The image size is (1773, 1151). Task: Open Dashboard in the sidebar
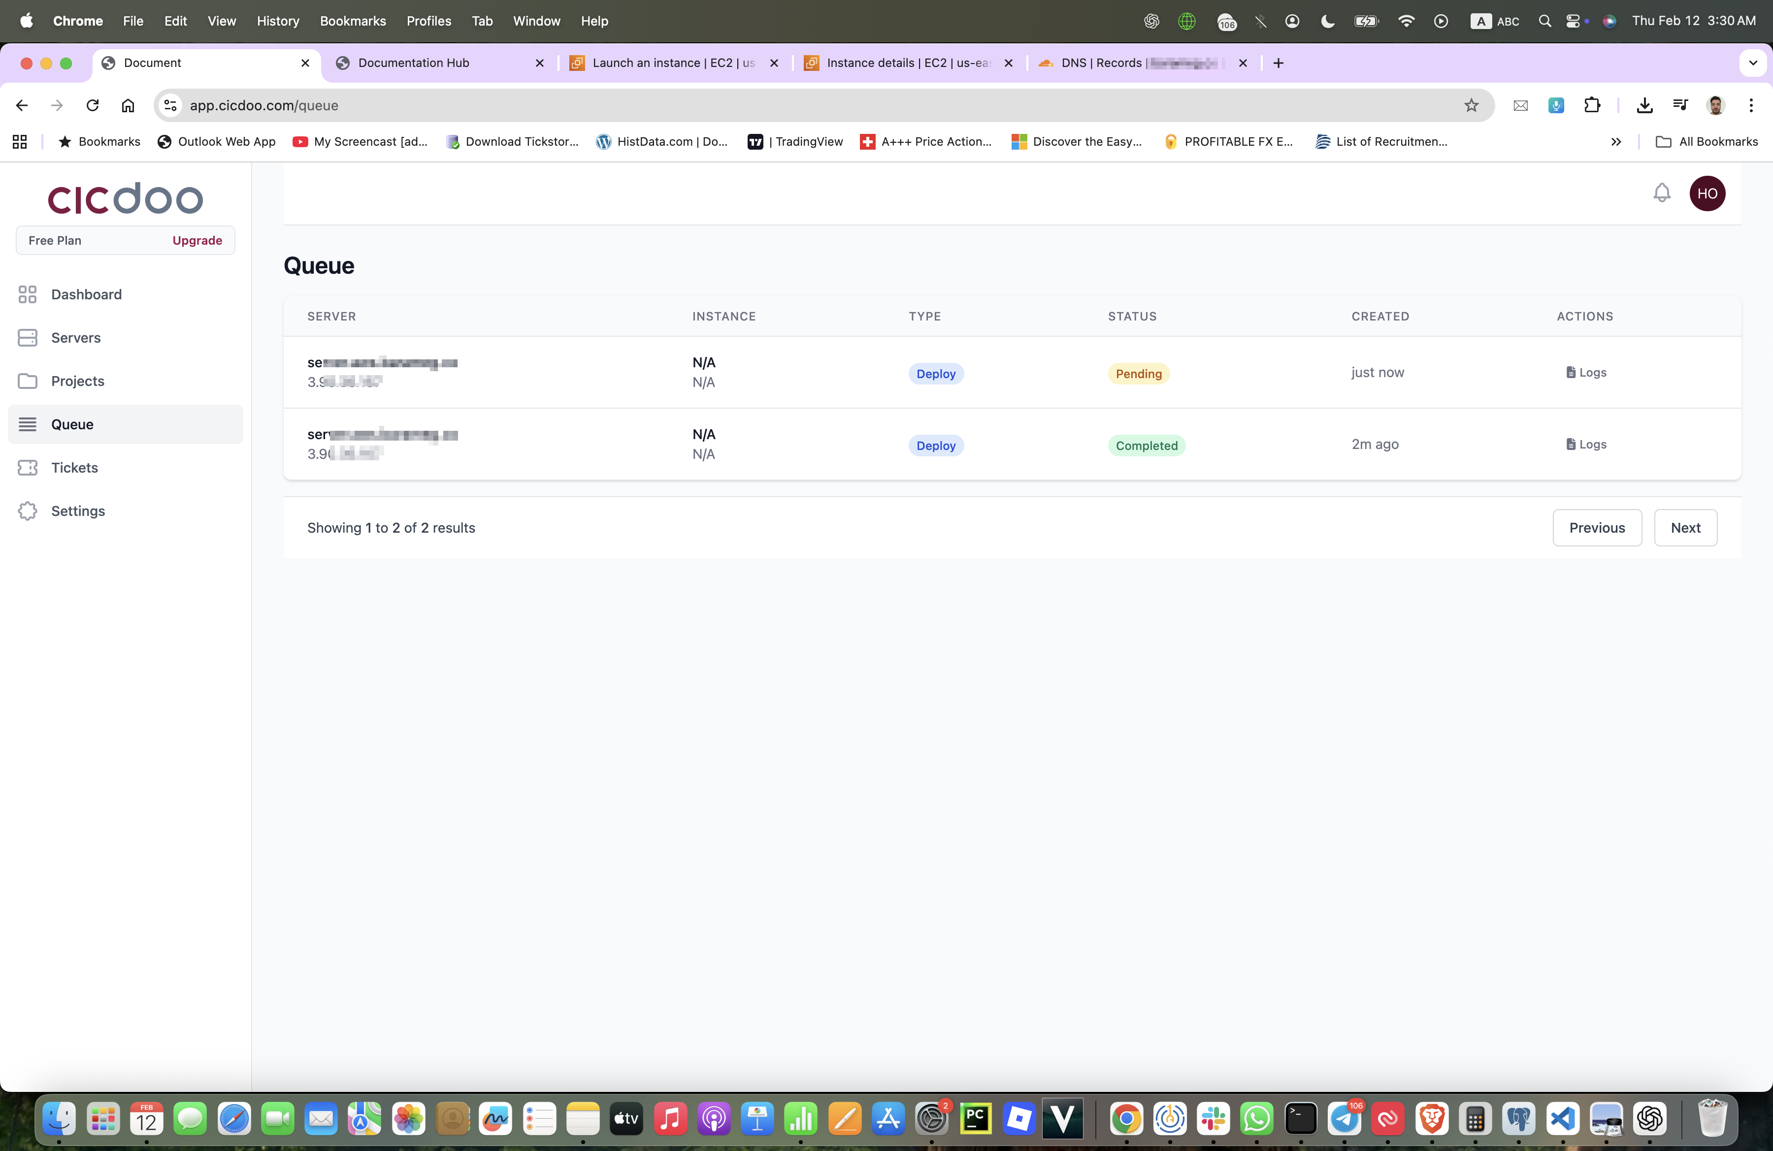86,294
